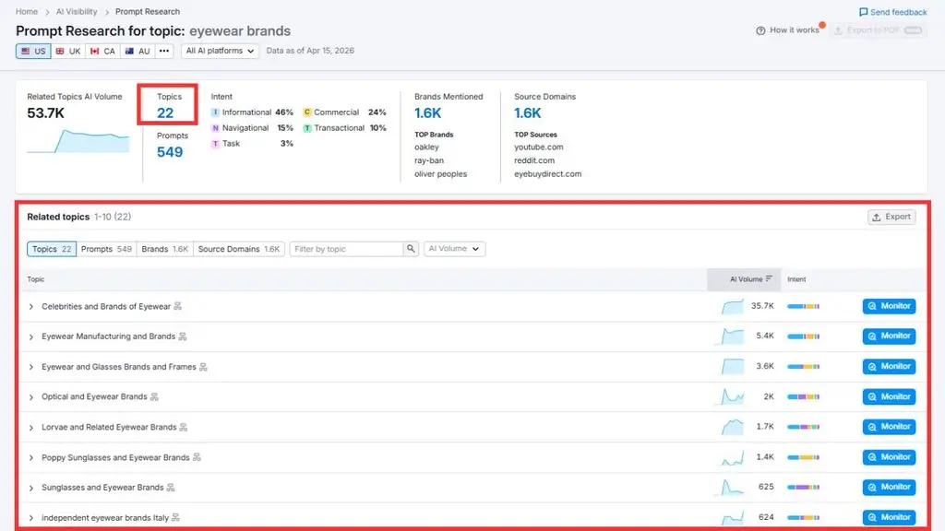Image resolution: width=945 pixels, height=531 pixels.
Task: Click the Informational intent badge icon
Action: [215, 112]
